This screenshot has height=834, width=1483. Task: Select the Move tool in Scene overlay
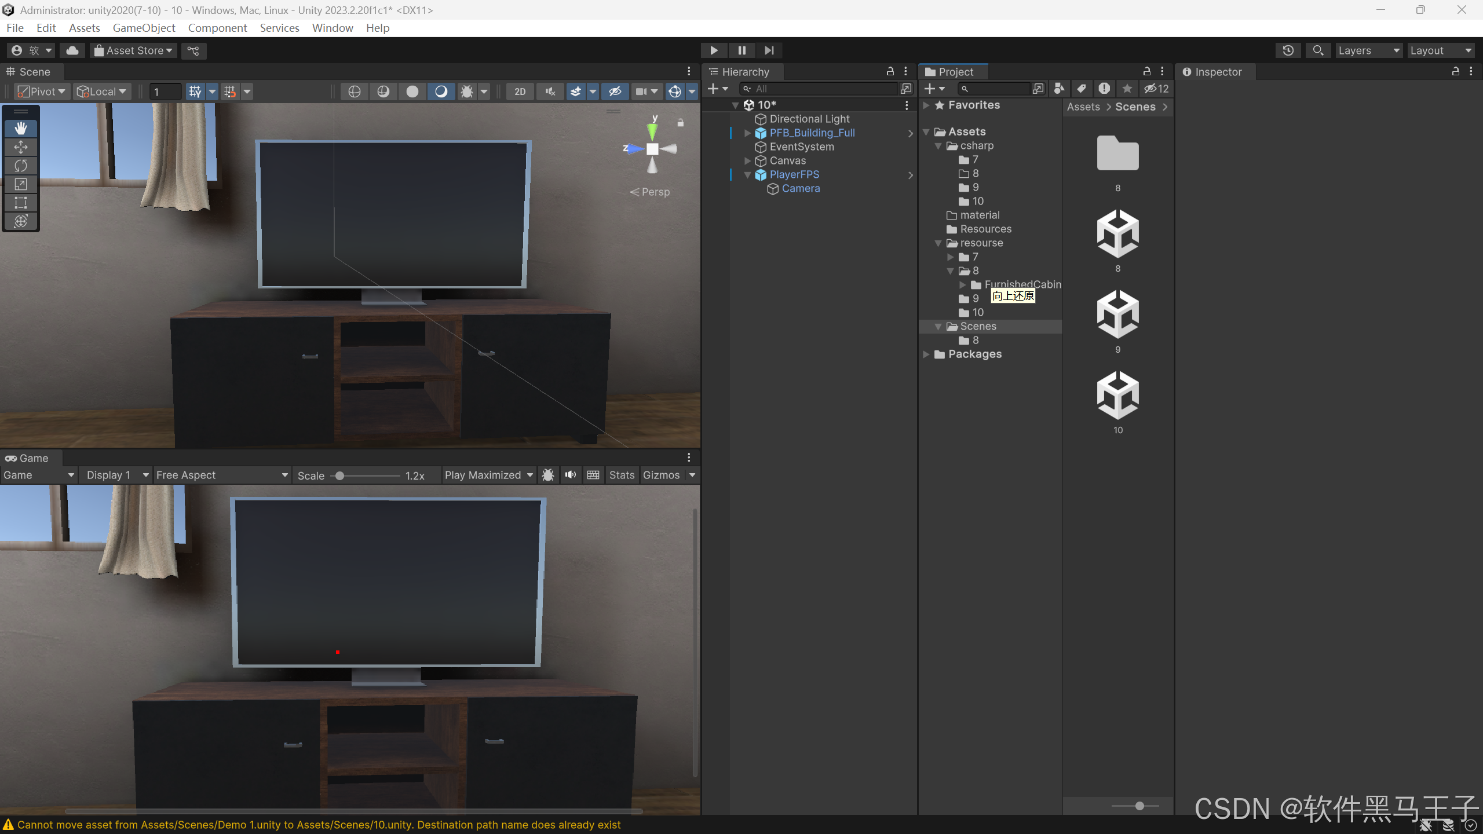click(x=21, y=147)
